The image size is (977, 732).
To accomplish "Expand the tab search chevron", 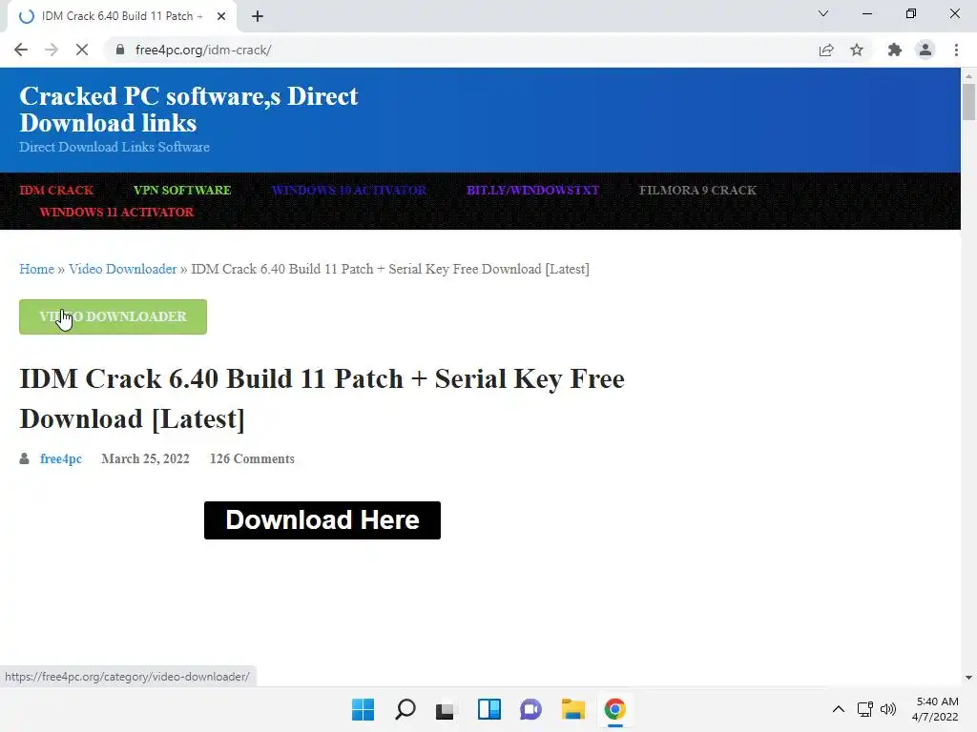I will pyautogui.click(x=823, y=13).
